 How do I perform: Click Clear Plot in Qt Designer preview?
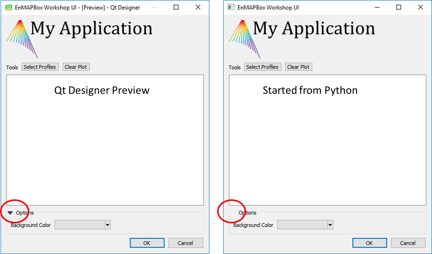click(x=76, y=67)
